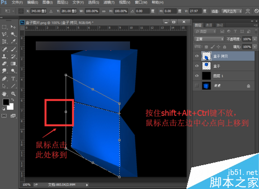
Task: Lock layer position
Action: pos(219,47)
